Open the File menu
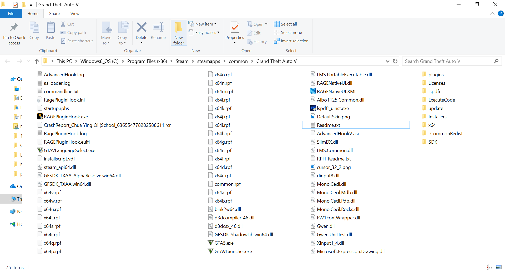Screen dimensions: 505x272 pos(11,13)
